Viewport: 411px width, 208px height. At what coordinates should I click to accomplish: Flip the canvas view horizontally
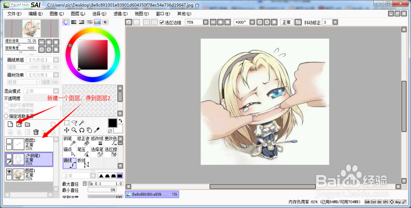298,22
